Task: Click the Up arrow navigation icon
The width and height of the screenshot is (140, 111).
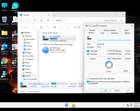Action: [35, 20]
